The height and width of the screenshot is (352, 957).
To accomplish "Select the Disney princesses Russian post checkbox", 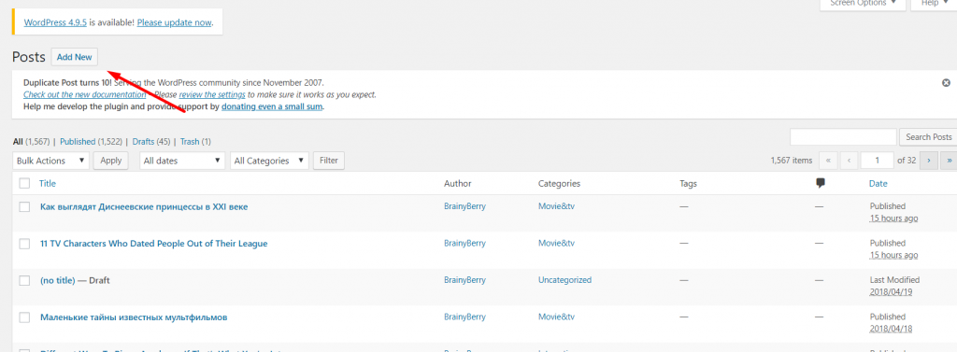I will pos(24,206).
